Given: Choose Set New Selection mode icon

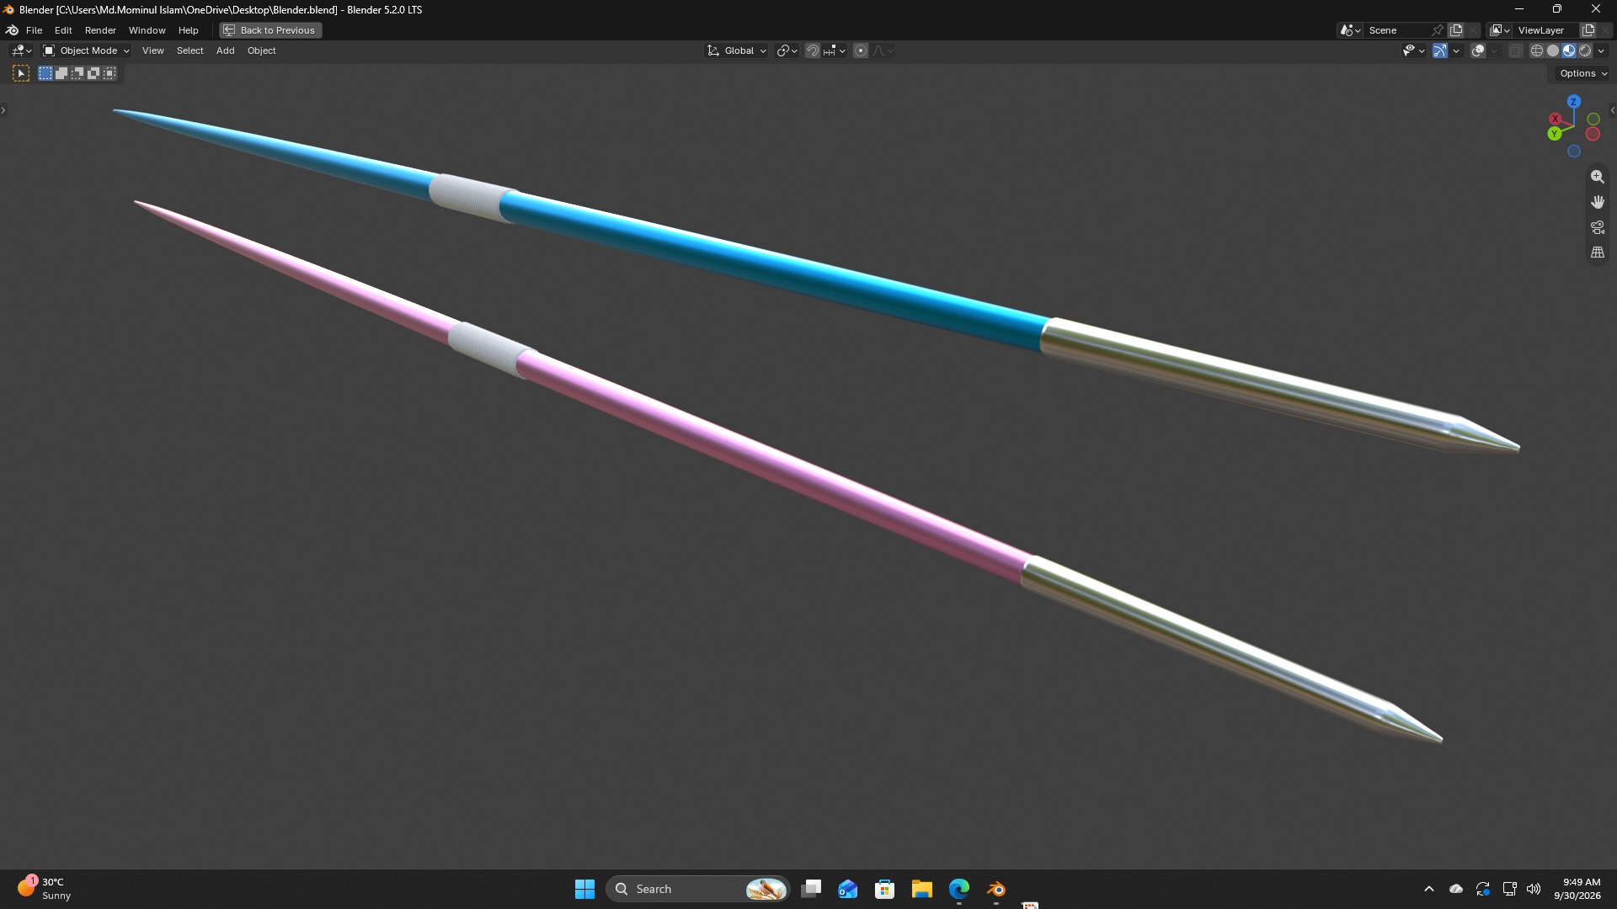Looking at the screenshot, I should (x=45, y=73).
